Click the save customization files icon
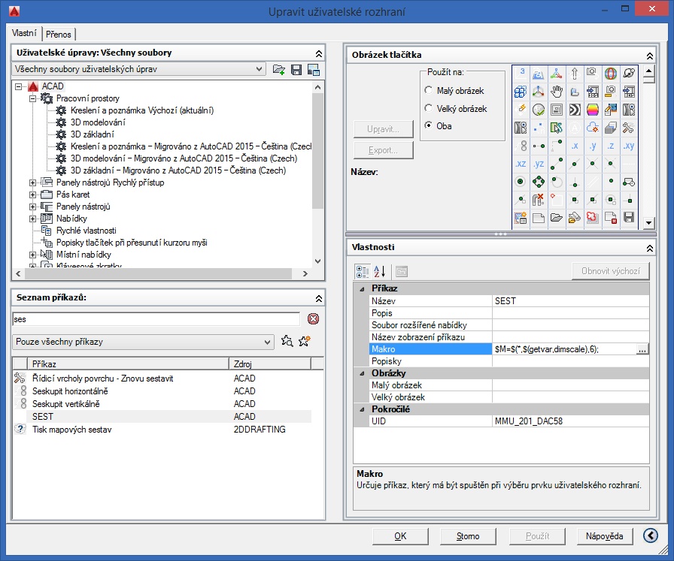This screenshot has height=561, width=674. 296,69
